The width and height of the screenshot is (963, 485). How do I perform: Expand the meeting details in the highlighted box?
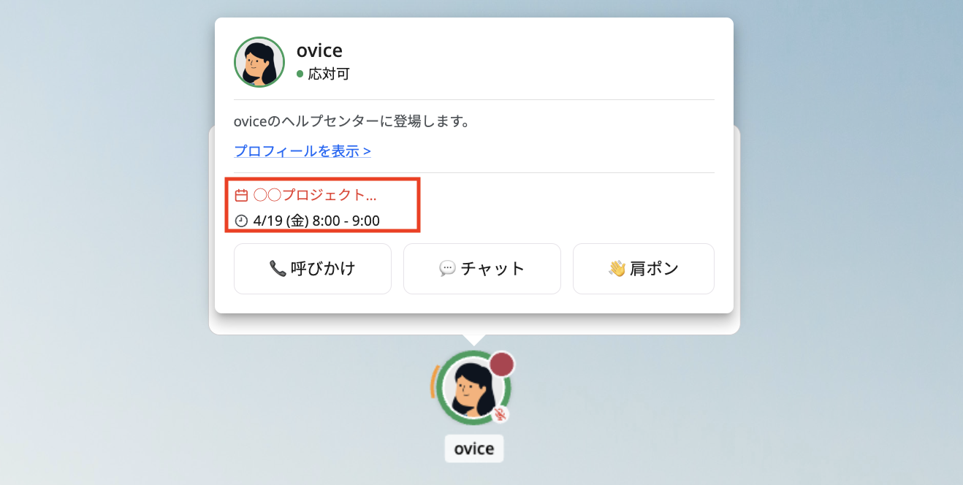[x=323, y=207]
